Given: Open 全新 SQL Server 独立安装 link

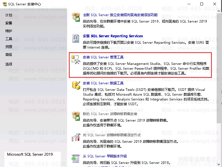Looking at the screenshot, I should [120, 15].
